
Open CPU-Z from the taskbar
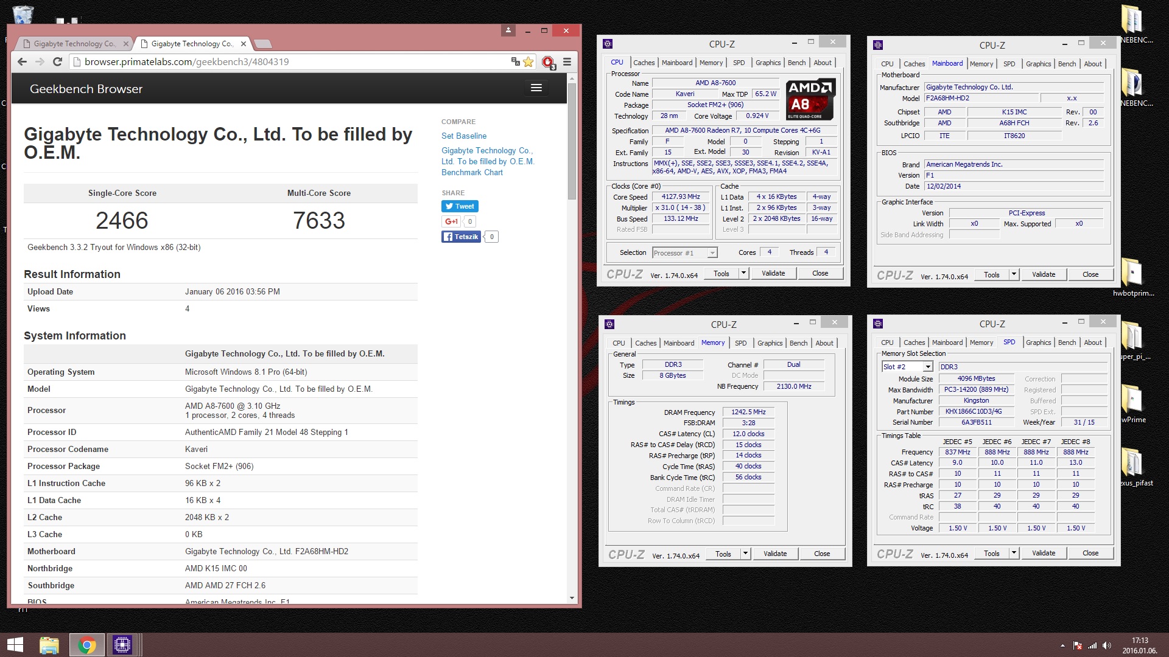coord(122,645)
